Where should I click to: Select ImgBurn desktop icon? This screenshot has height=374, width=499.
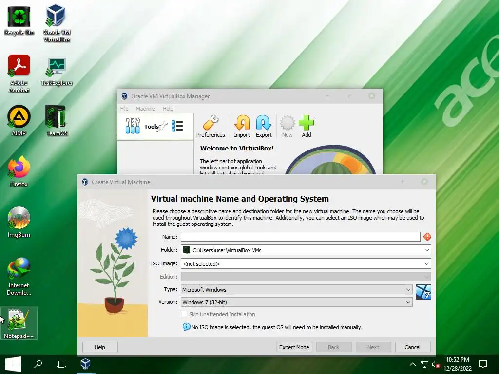[19, 222]
